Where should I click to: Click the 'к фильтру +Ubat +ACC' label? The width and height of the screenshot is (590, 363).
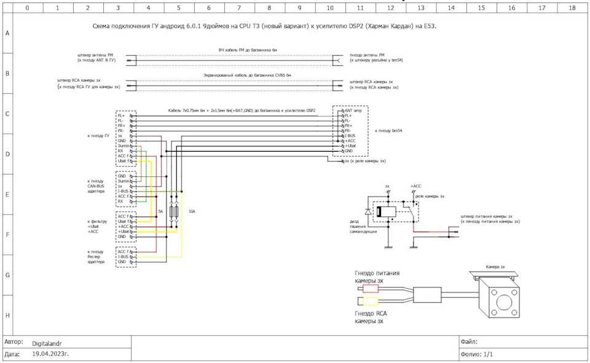click(x=97, y=227)
